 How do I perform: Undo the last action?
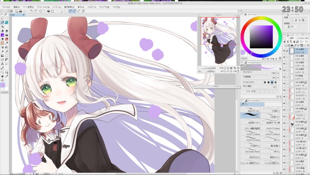tap(31, 11)
